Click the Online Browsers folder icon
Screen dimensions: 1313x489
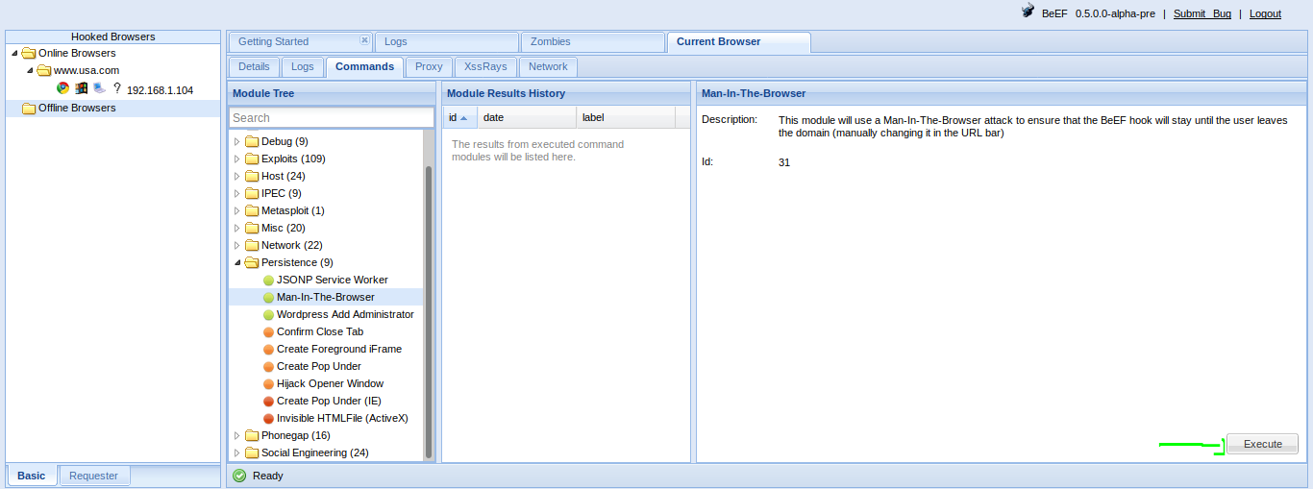[29, 53]
